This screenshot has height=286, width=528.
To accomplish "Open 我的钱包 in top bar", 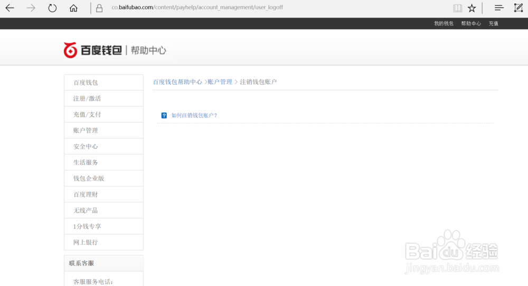I will pos(444,24).
